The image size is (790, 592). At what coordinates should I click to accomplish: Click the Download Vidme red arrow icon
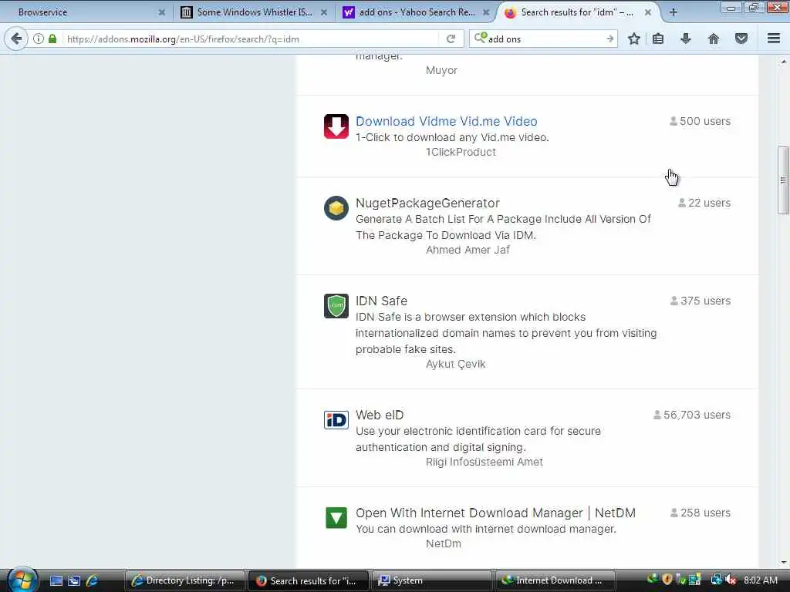tap(336, 126)
